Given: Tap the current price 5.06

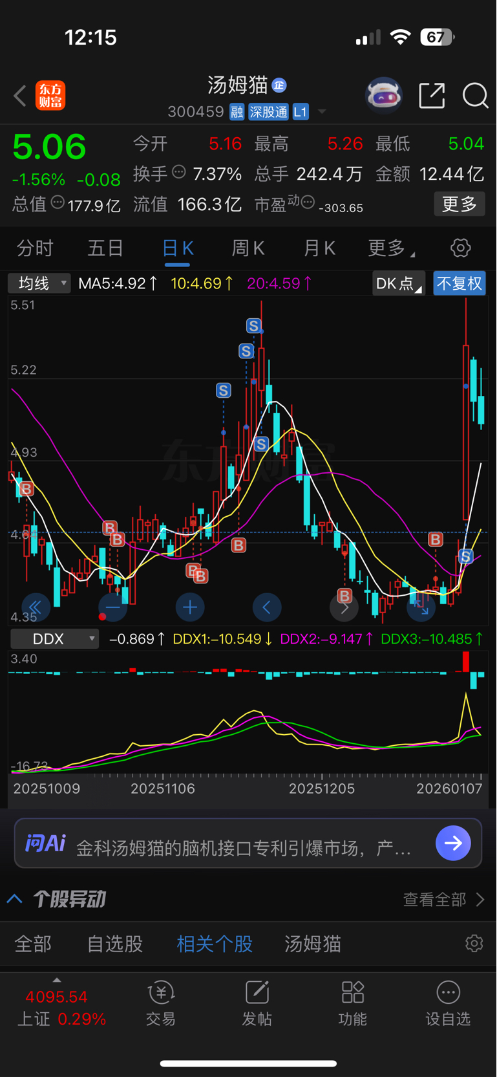Looking at the screenshot, I should (49, 147).
